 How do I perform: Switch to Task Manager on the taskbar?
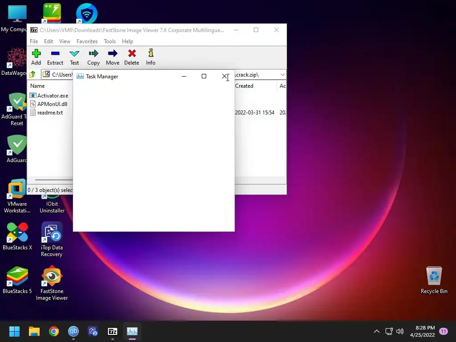132,331
